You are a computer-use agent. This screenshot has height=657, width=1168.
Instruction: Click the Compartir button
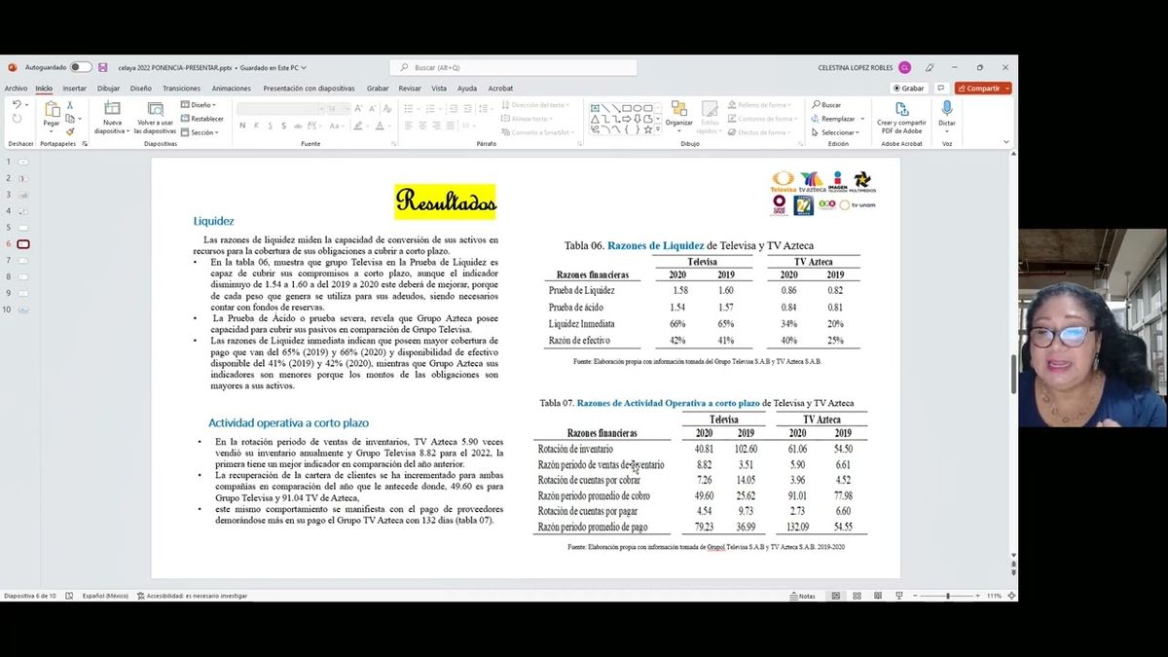(978, 88)
